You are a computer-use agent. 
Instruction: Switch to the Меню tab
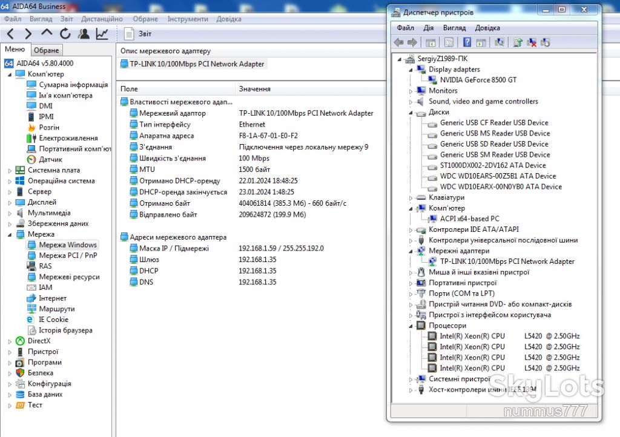(15, 50)
